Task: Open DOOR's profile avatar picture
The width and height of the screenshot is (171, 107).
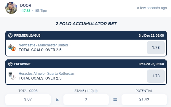Action: pos(11,8)
